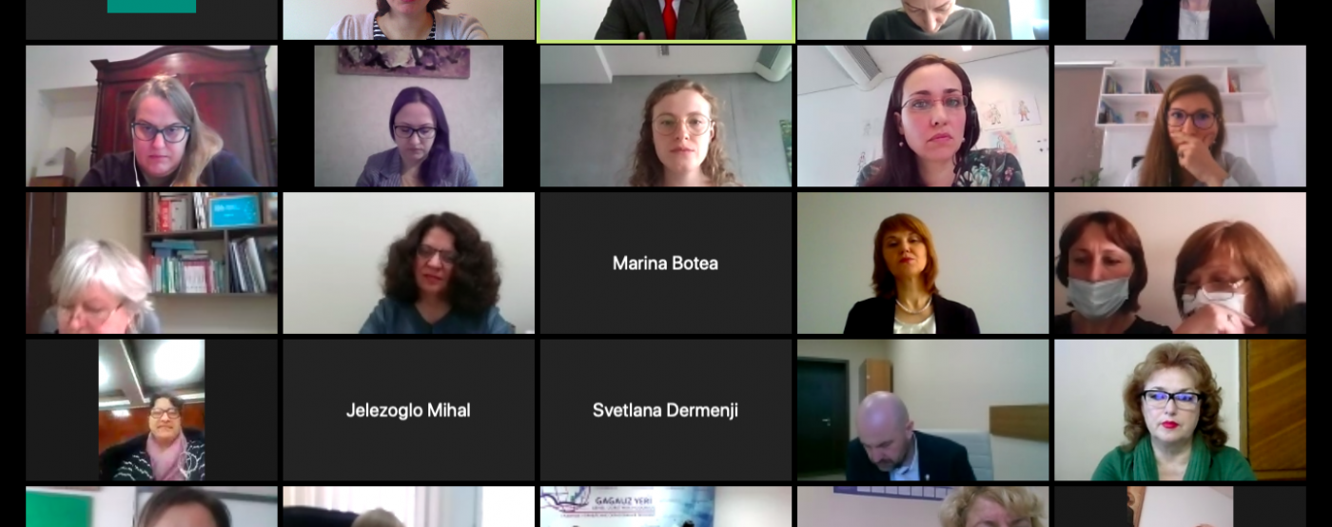Select the green rectangle tile at top left

151,20
